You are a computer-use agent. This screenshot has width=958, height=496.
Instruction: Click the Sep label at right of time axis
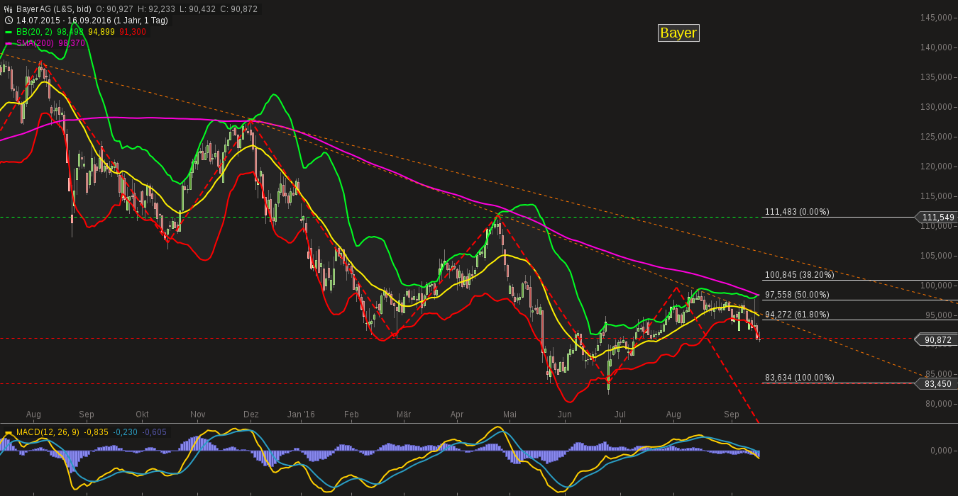pos(732,415)
